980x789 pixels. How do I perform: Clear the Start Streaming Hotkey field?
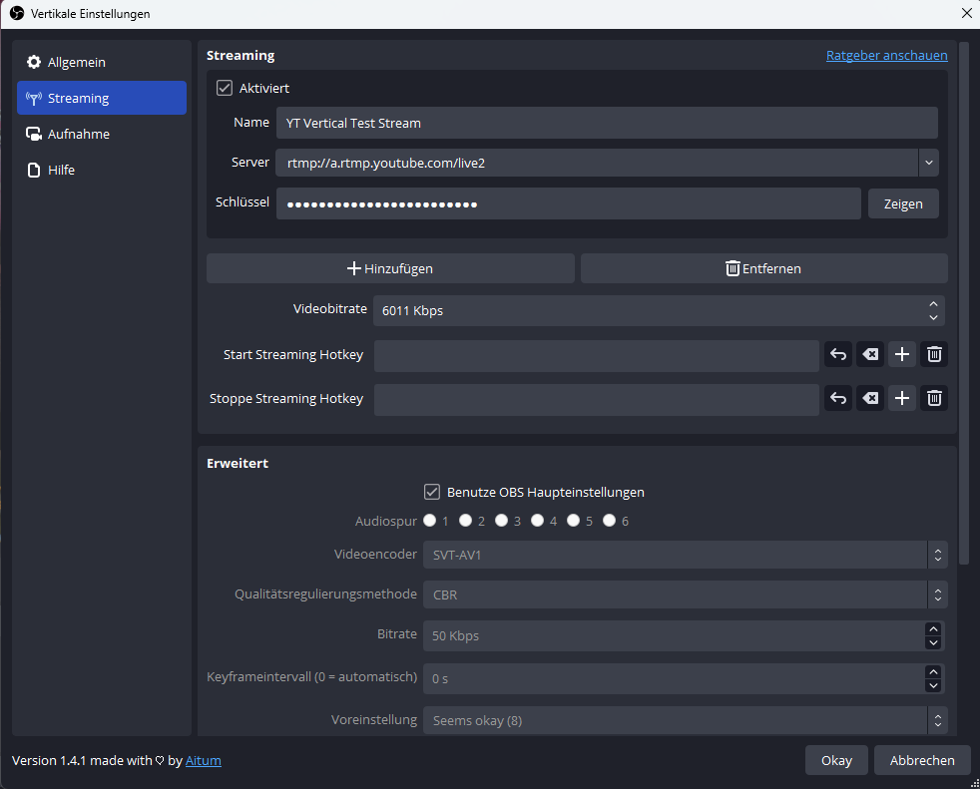click(870, 354)
